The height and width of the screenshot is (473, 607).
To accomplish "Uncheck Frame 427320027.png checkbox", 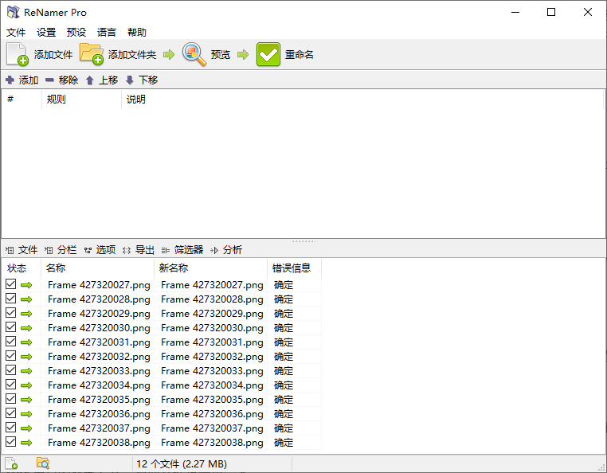I will pos(11,284).
